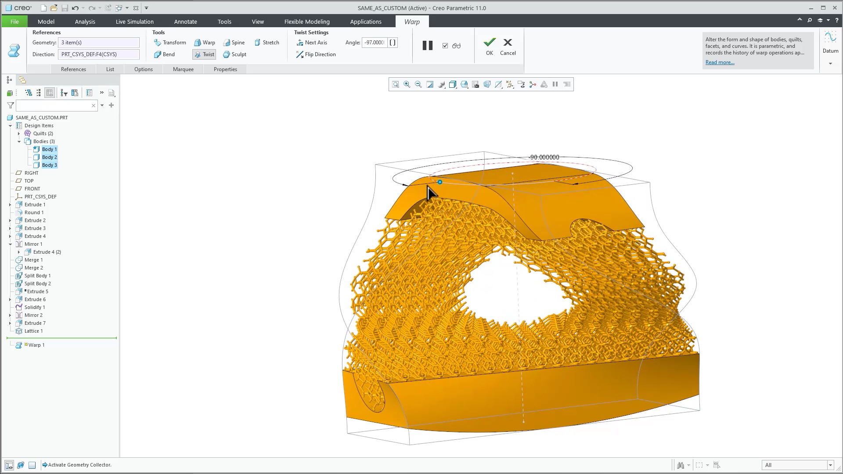Screen dimensions: 843x474
Task: Click the Direction collector field
Action: 99,54
